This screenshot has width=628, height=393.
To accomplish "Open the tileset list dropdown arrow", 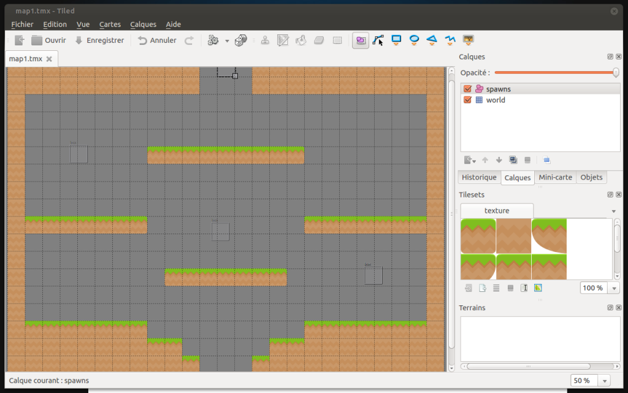I will pyautogui.click(x=613, y=211).
